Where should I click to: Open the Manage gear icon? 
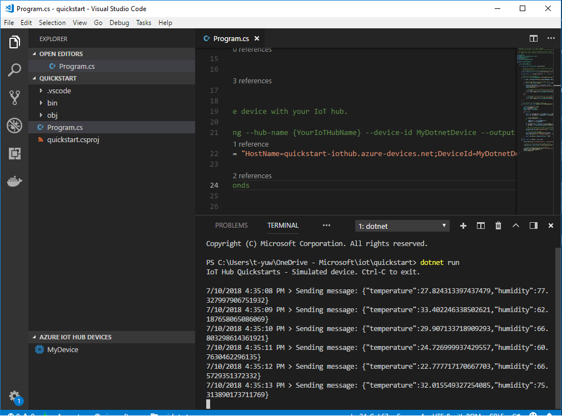tap(14, 396)
